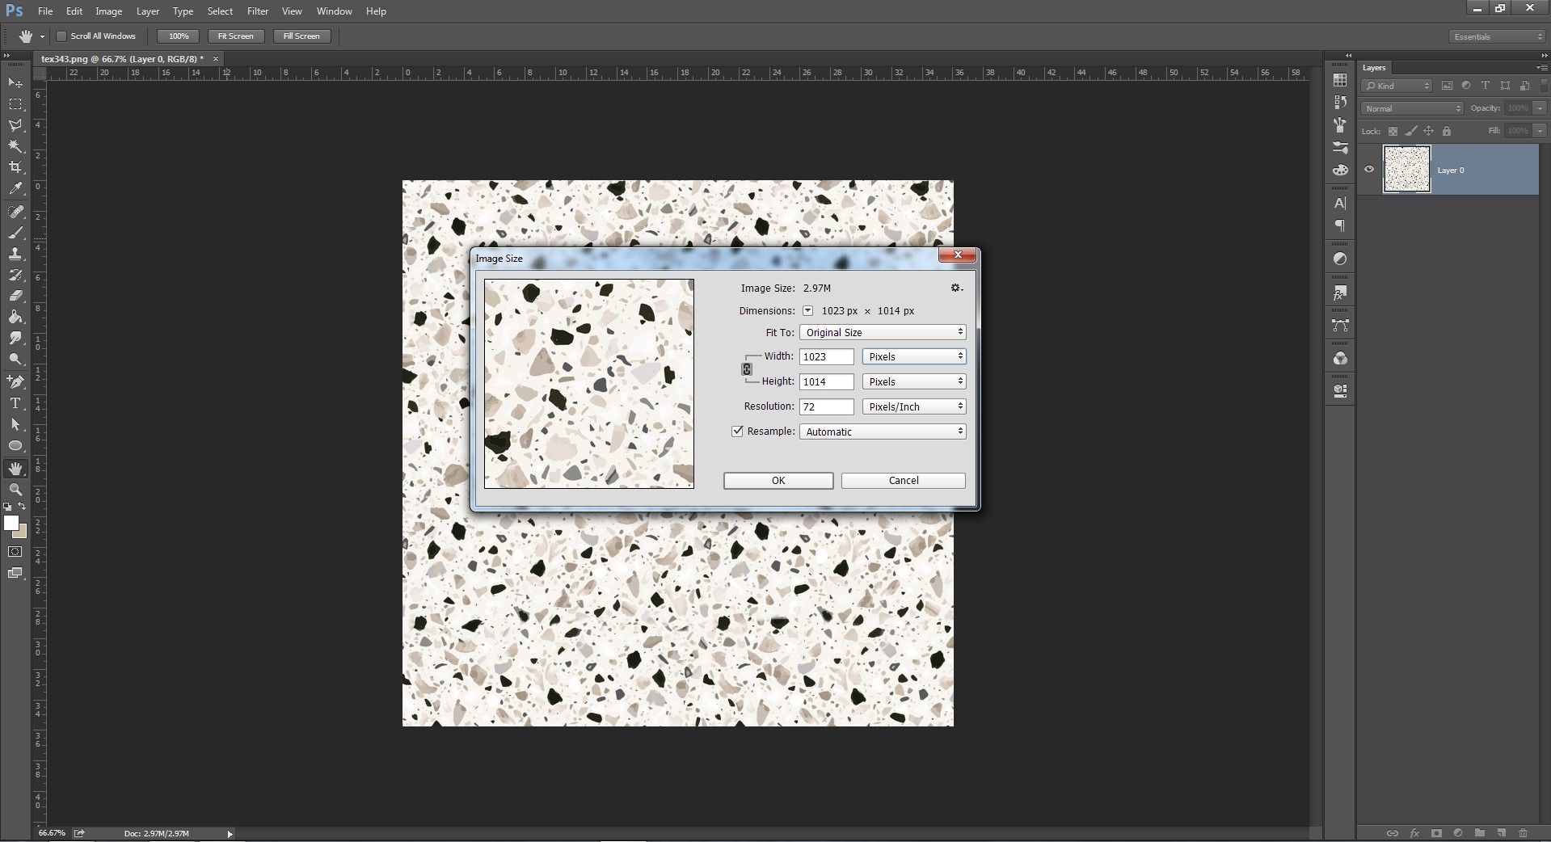Image resolution: width=1551 pixels, height=842 pixels.
Task: Cancel the Image Size dialog
Action: tap(904, 481)
